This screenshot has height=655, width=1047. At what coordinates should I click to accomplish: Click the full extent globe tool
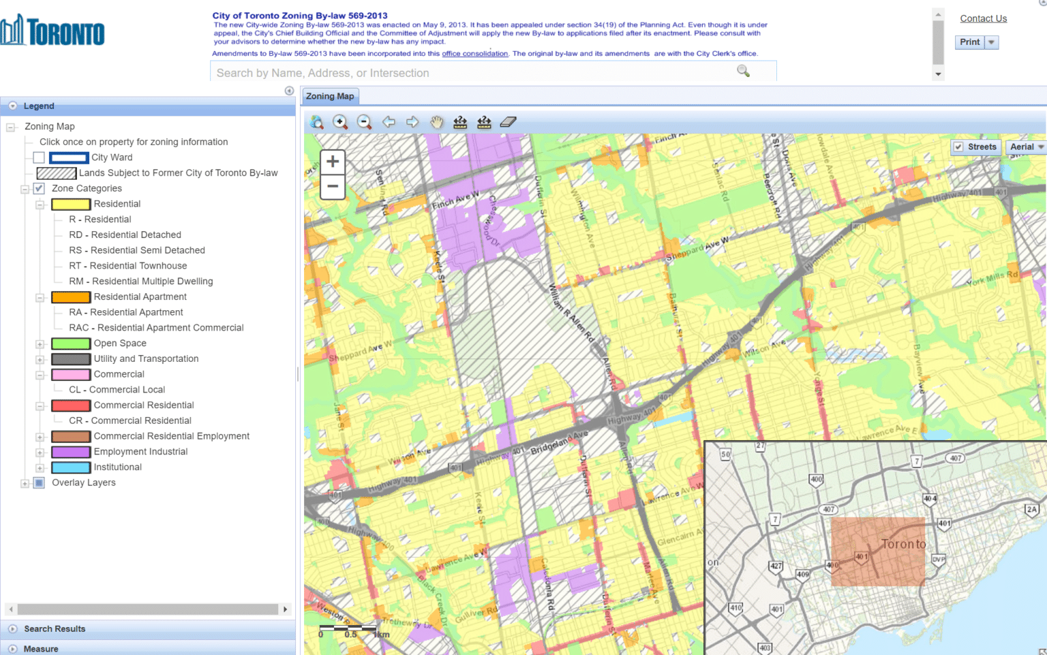[317, 122]
